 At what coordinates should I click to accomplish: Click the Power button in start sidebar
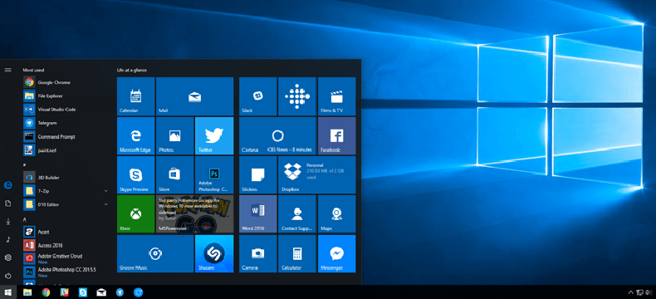click(8, 276)
